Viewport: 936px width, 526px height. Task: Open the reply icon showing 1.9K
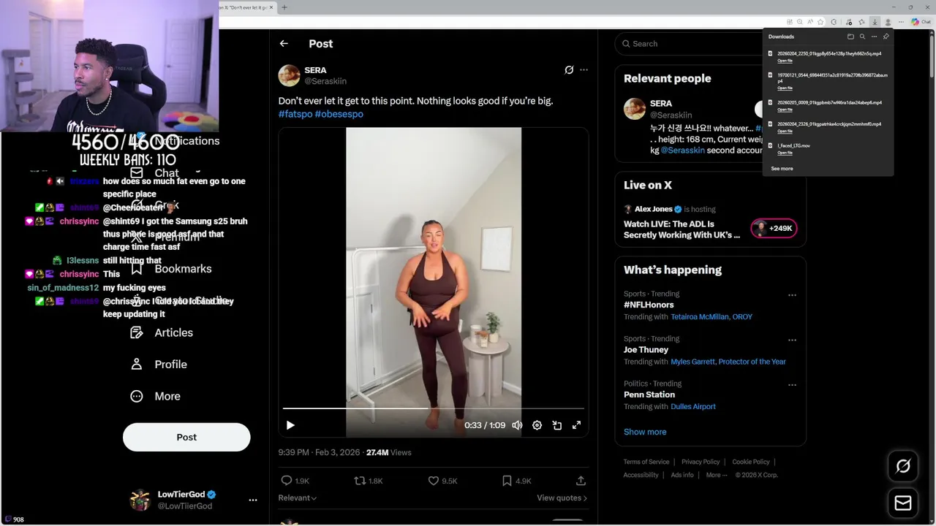point(295,481)
